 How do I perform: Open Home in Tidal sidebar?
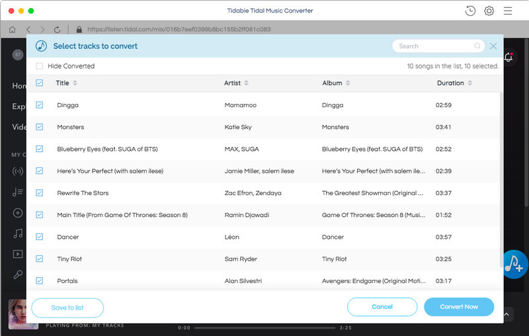19,86
